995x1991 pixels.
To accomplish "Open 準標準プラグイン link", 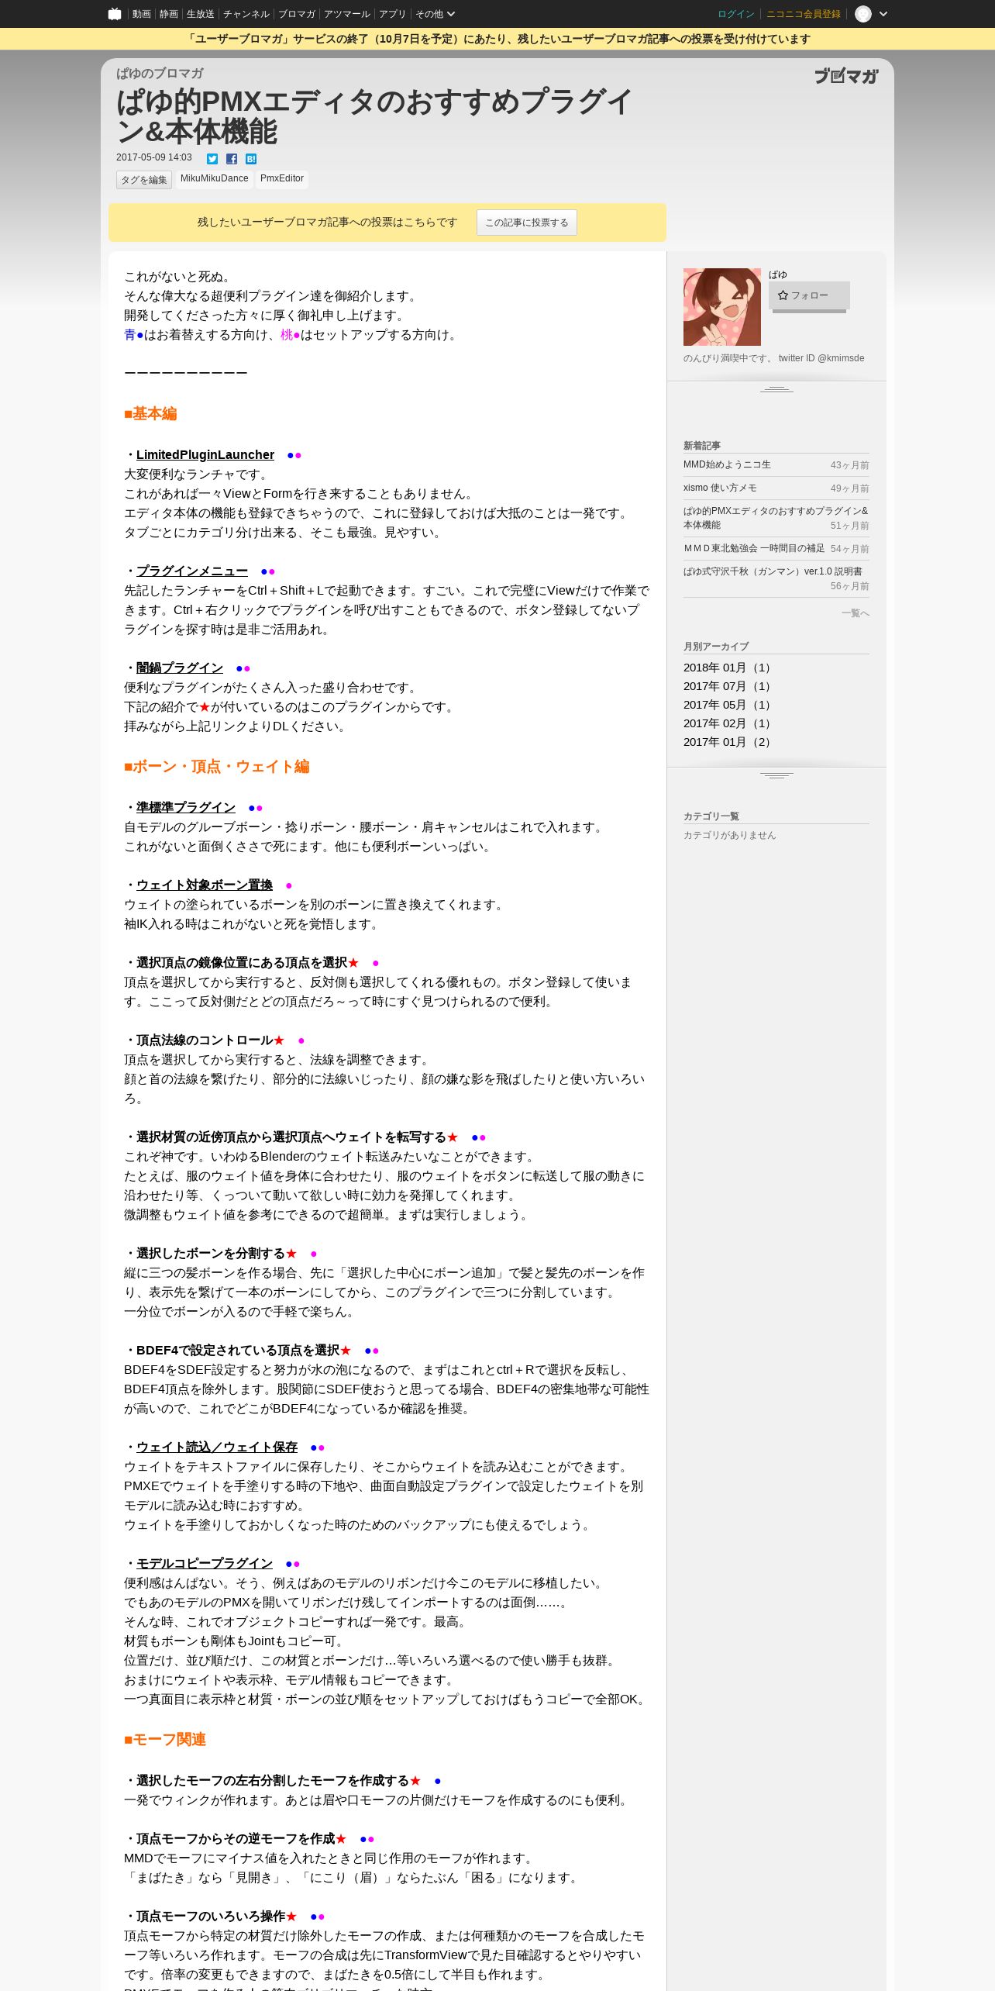I will pos(186,808).
